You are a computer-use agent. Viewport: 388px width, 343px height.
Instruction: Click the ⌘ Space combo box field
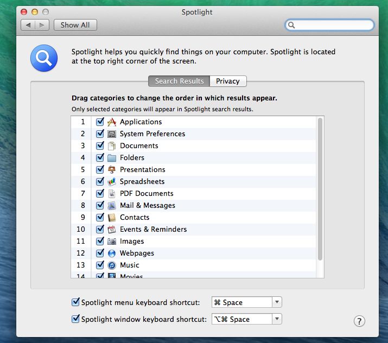(242, 302)
